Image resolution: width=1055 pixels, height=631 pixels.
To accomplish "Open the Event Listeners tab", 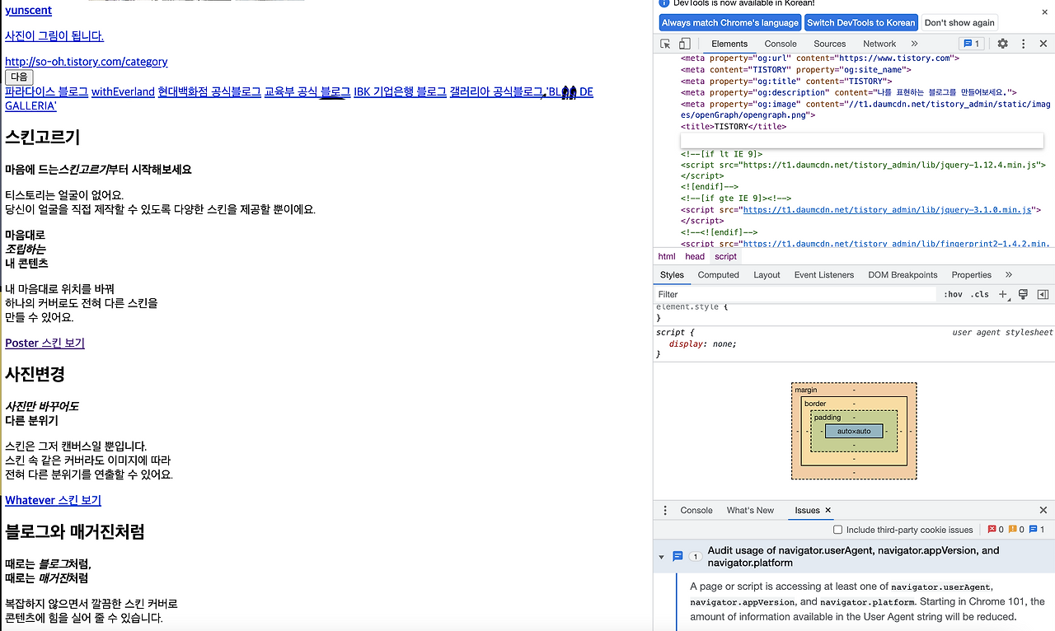I will click(824, 275).
